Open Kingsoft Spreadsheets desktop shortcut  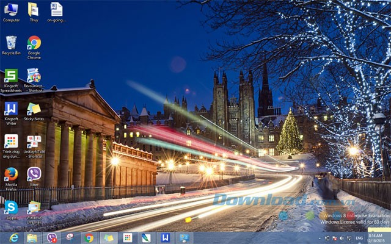pyautogui.click(x=11, y=76)
